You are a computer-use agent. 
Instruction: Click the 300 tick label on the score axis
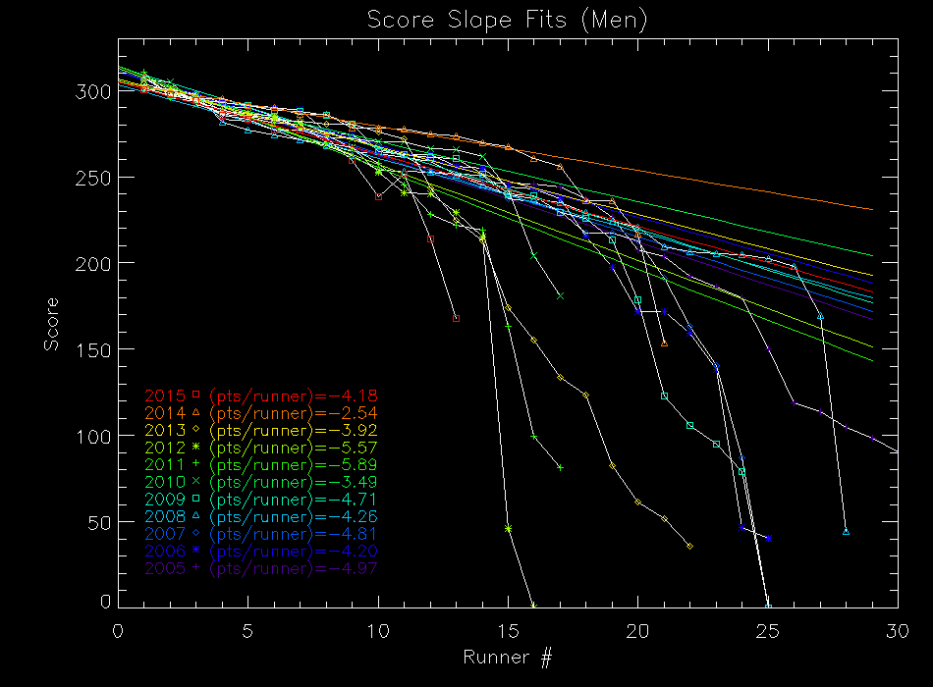pyautogui.click(x=93, y=91)
